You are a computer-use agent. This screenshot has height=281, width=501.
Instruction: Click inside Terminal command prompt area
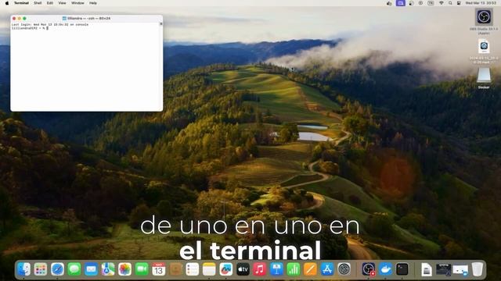(85, 66)
